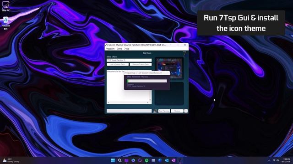Screen dimensions: 293x164
Task: Click the bottom status input field
Action: pos(129,111)
